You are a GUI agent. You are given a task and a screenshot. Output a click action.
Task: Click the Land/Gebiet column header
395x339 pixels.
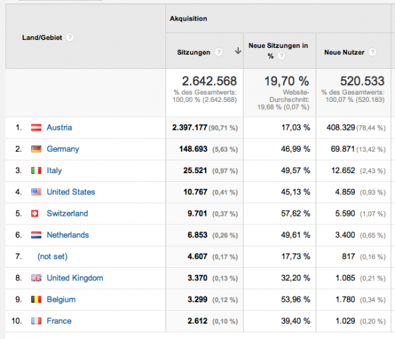click(x=42, y=37)
